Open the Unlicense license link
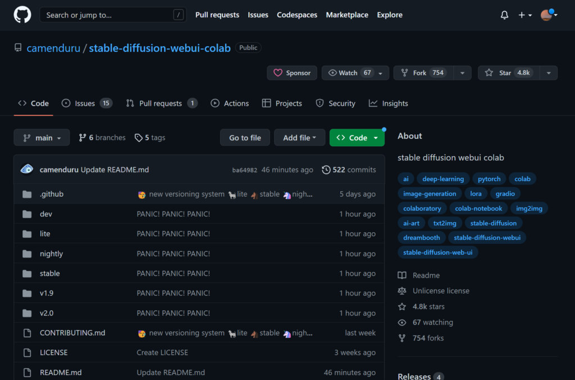Screen dimensions: 575x380 click(x=441, y=291)
